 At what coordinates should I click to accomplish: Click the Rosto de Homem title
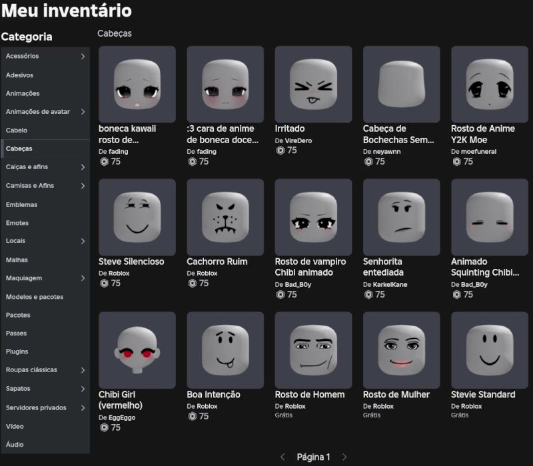310,395
